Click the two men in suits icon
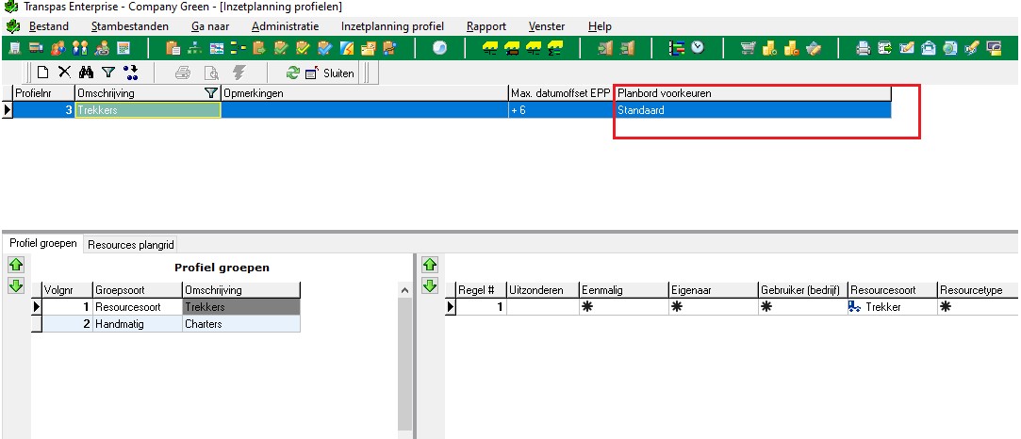The height and width of the screenshot is (439, 1021). (80, 48)
